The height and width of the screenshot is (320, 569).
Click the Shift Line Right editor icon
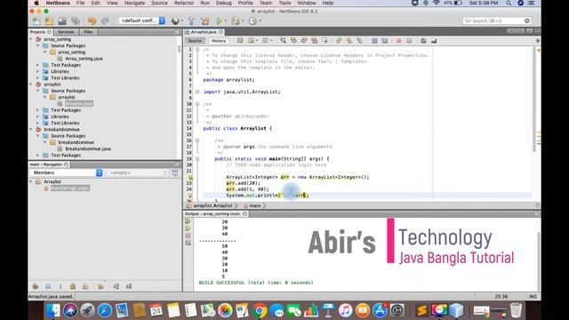coord(384,41)
